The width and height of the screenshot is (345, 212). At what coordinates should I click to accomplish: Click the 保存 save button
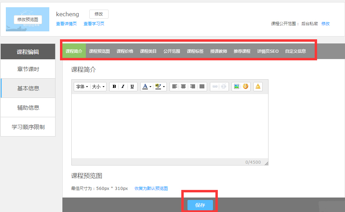(x=200, y=205)
